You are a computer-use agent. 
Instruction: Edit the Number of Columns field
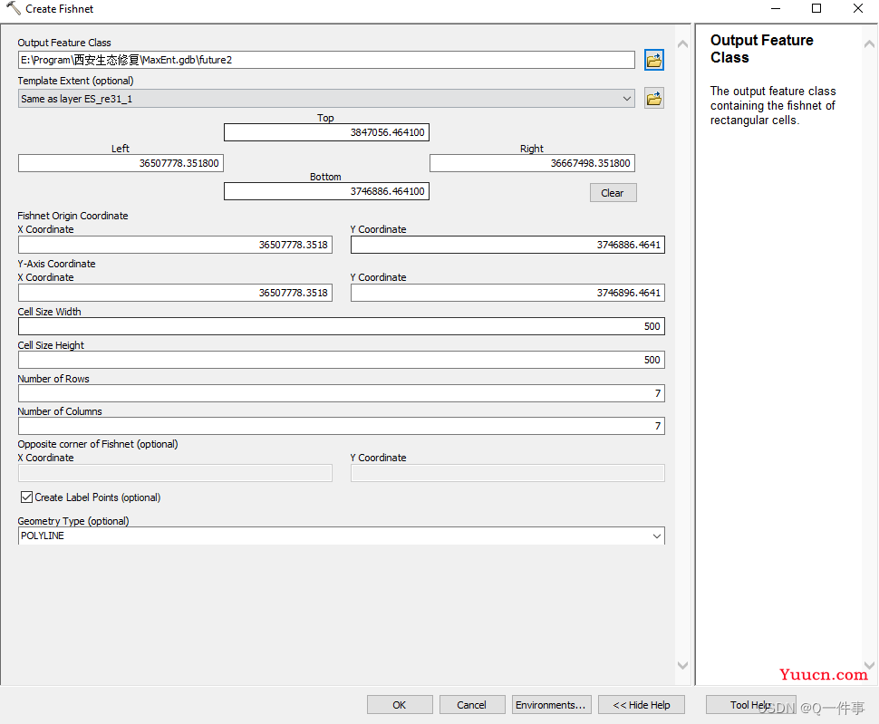pos(342,426)
